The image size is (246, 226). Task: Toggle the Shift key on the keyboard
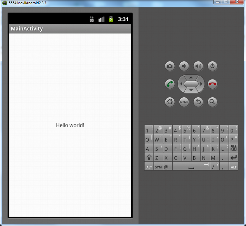point(149,157)
